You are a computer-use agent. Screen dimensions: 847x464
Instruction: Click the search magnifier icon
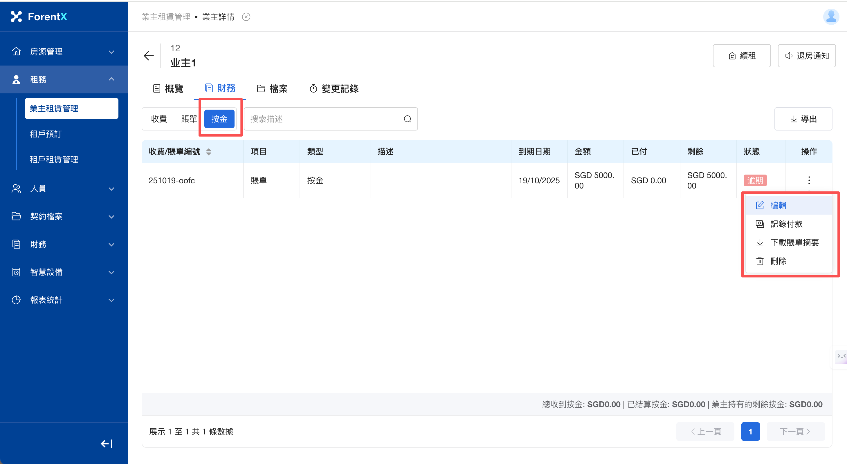tap(407, 119)
